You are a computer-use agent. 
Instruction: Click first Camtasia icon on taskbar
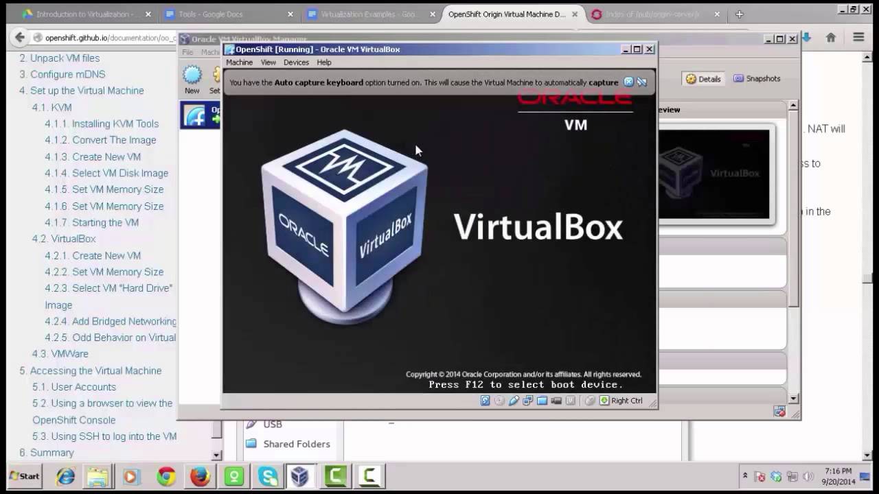pos(334,476)
